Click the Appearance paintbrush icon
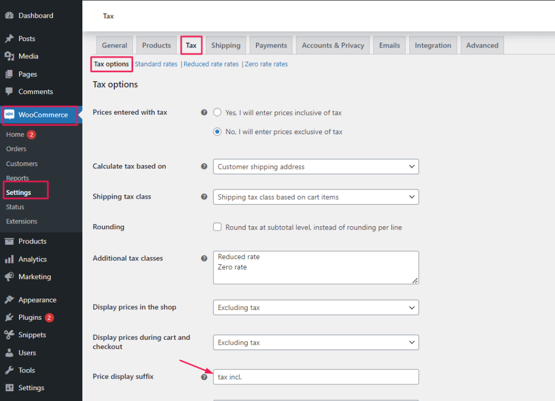 click(x=9, y=300)
